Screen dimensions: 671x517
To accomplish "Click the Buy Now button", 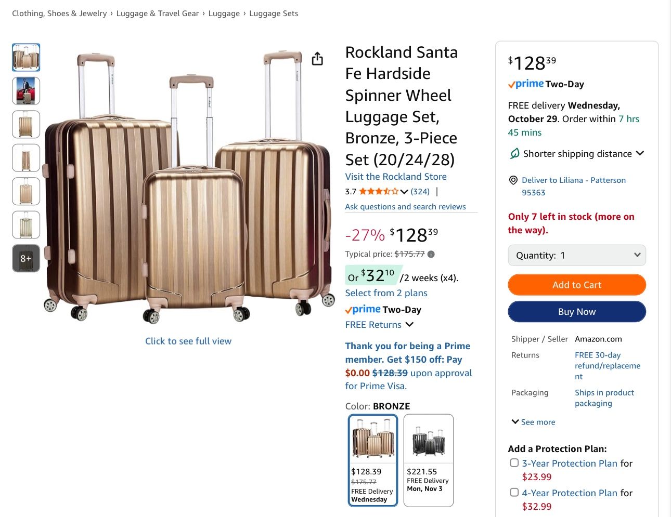I will click(576, 311).
